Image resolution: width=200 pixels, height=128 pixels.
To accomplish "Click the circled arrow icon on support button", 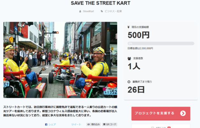I will [183, 113].
